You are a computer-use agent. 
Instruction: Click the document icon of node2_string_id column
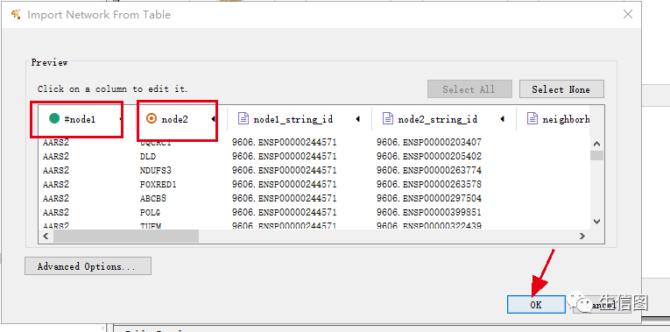coord(388,119)
